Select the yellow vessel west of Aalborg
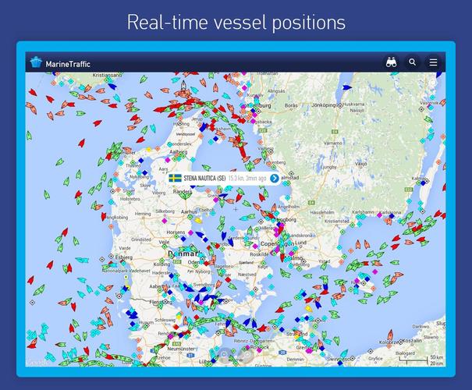Screen dimensions: 472x390 coord(149,149)
